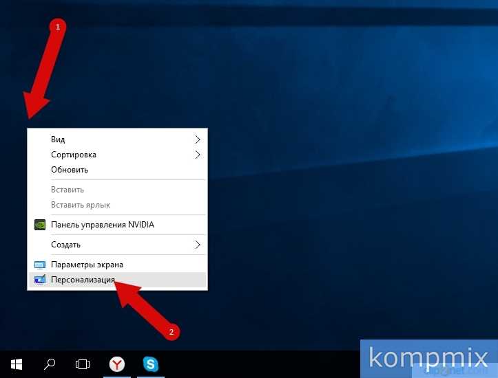
Task: Open the Вид submenu
Action: [x=118, y=140]
